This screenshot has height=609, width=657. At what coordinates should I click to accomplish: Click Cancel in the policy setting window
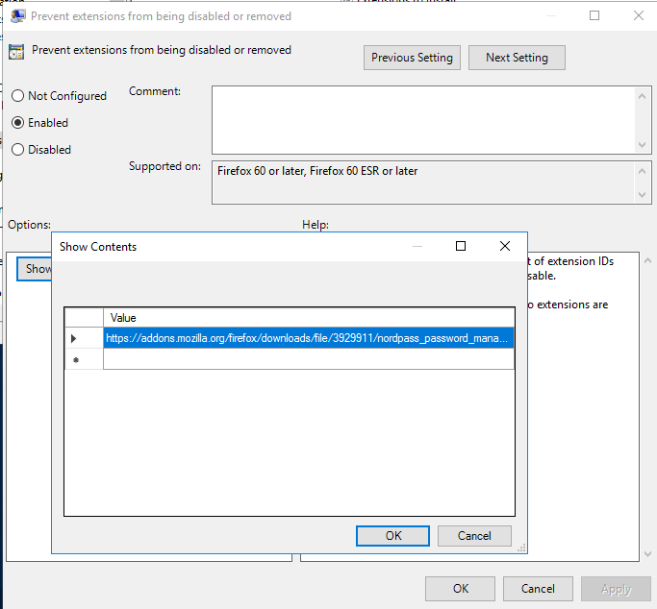(x=538, y=589)
